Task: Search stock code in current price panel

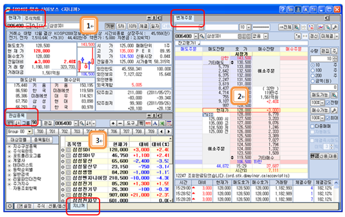Action: 34,26
